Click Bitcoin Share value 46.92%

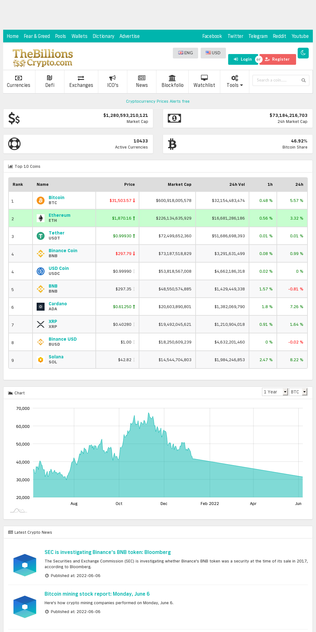[x=299, y=141]
